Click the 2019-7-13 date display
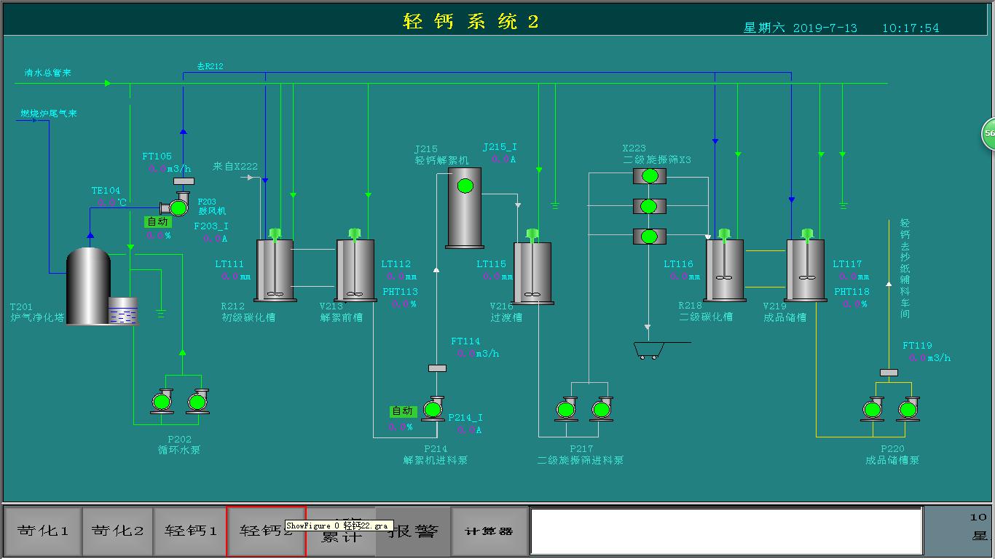This screenshot has width=995, height=559. pos(825,28)
